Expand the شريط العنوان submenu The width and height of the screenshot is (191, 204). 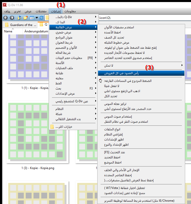73,43
